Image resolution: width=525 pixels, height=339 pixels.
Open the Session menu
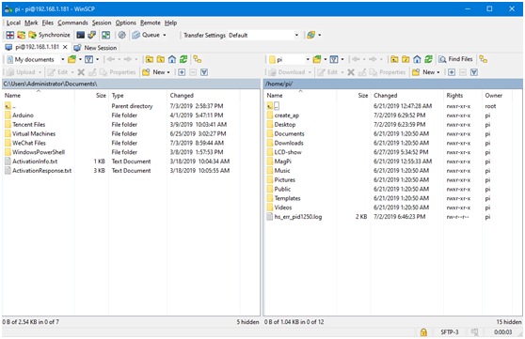(x=102, y=23)
